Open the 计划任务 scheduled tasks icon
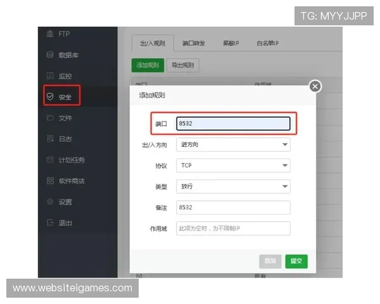The width and height of the screenshot is (380, 304). point(49,160)
